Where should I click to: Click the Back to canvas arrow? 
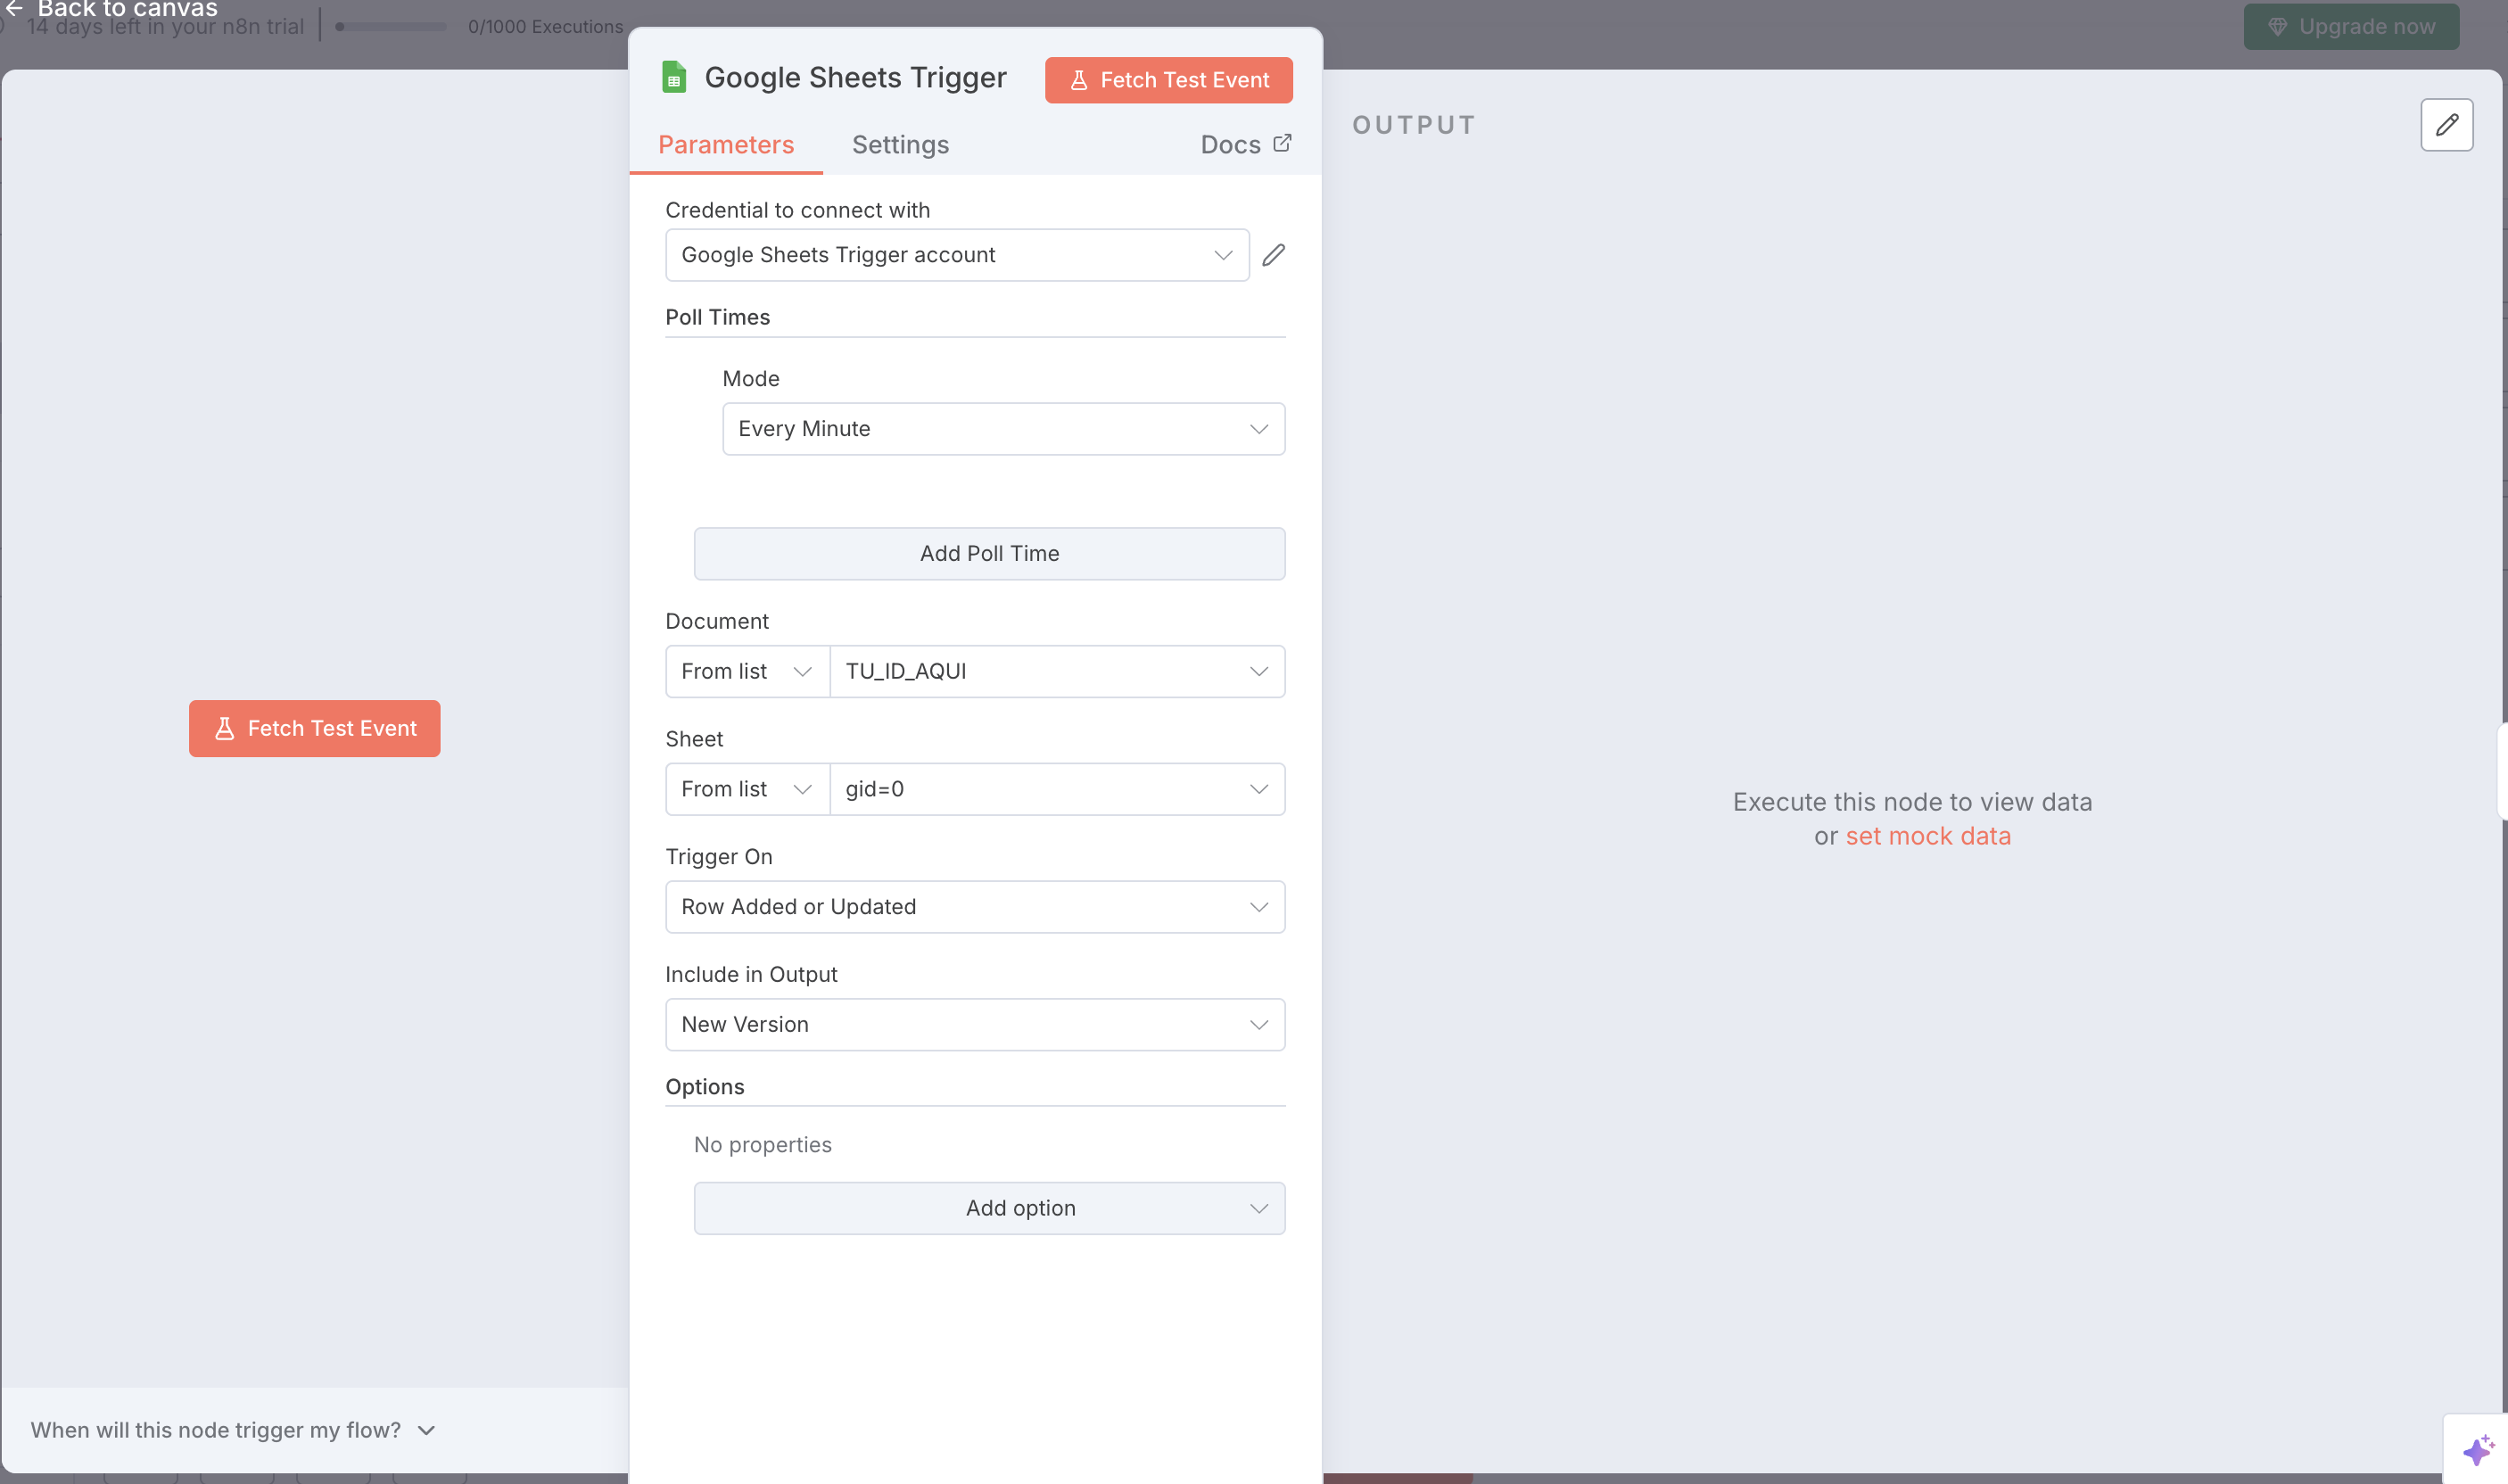coord(14,8)
